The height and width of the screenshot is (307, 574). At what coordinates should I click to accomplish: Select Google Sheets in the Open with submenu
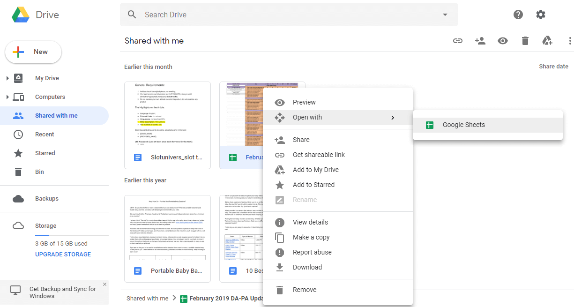tap(463, 125)
